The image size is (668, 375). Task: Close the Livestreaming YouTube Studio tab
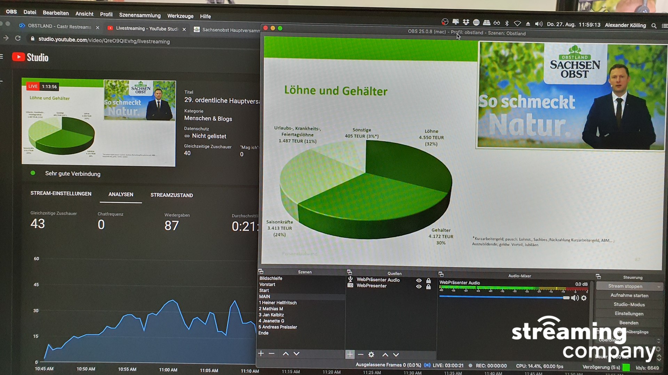184,29
